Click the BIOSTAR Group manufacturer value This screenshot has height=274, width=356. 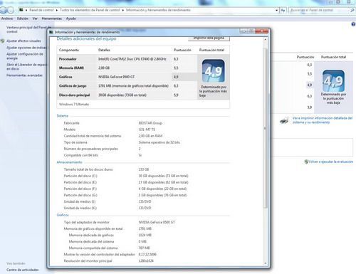pos(150,123)
